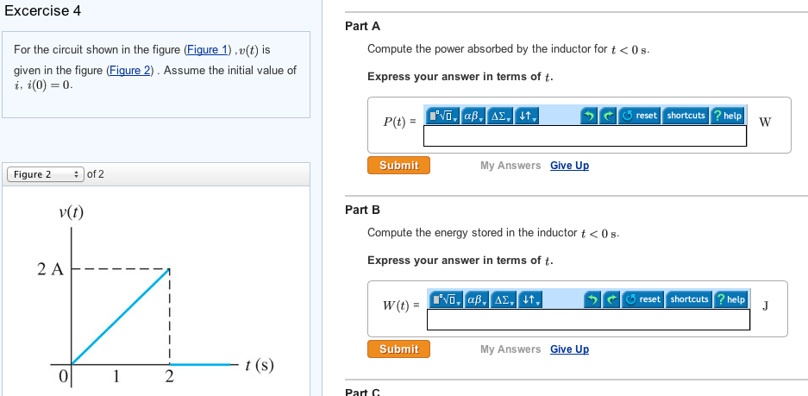Image resolution: width=808 pixels, height=396 pixels.
Task: Open Greek letters αβ menu in Part A
Action: click(x=473, y=116)
